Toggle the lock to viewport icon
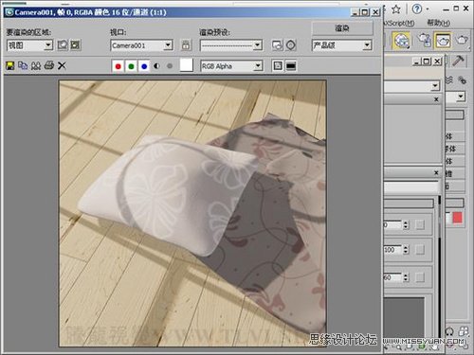Screen dimensions: 474x355 coord(186,45)
